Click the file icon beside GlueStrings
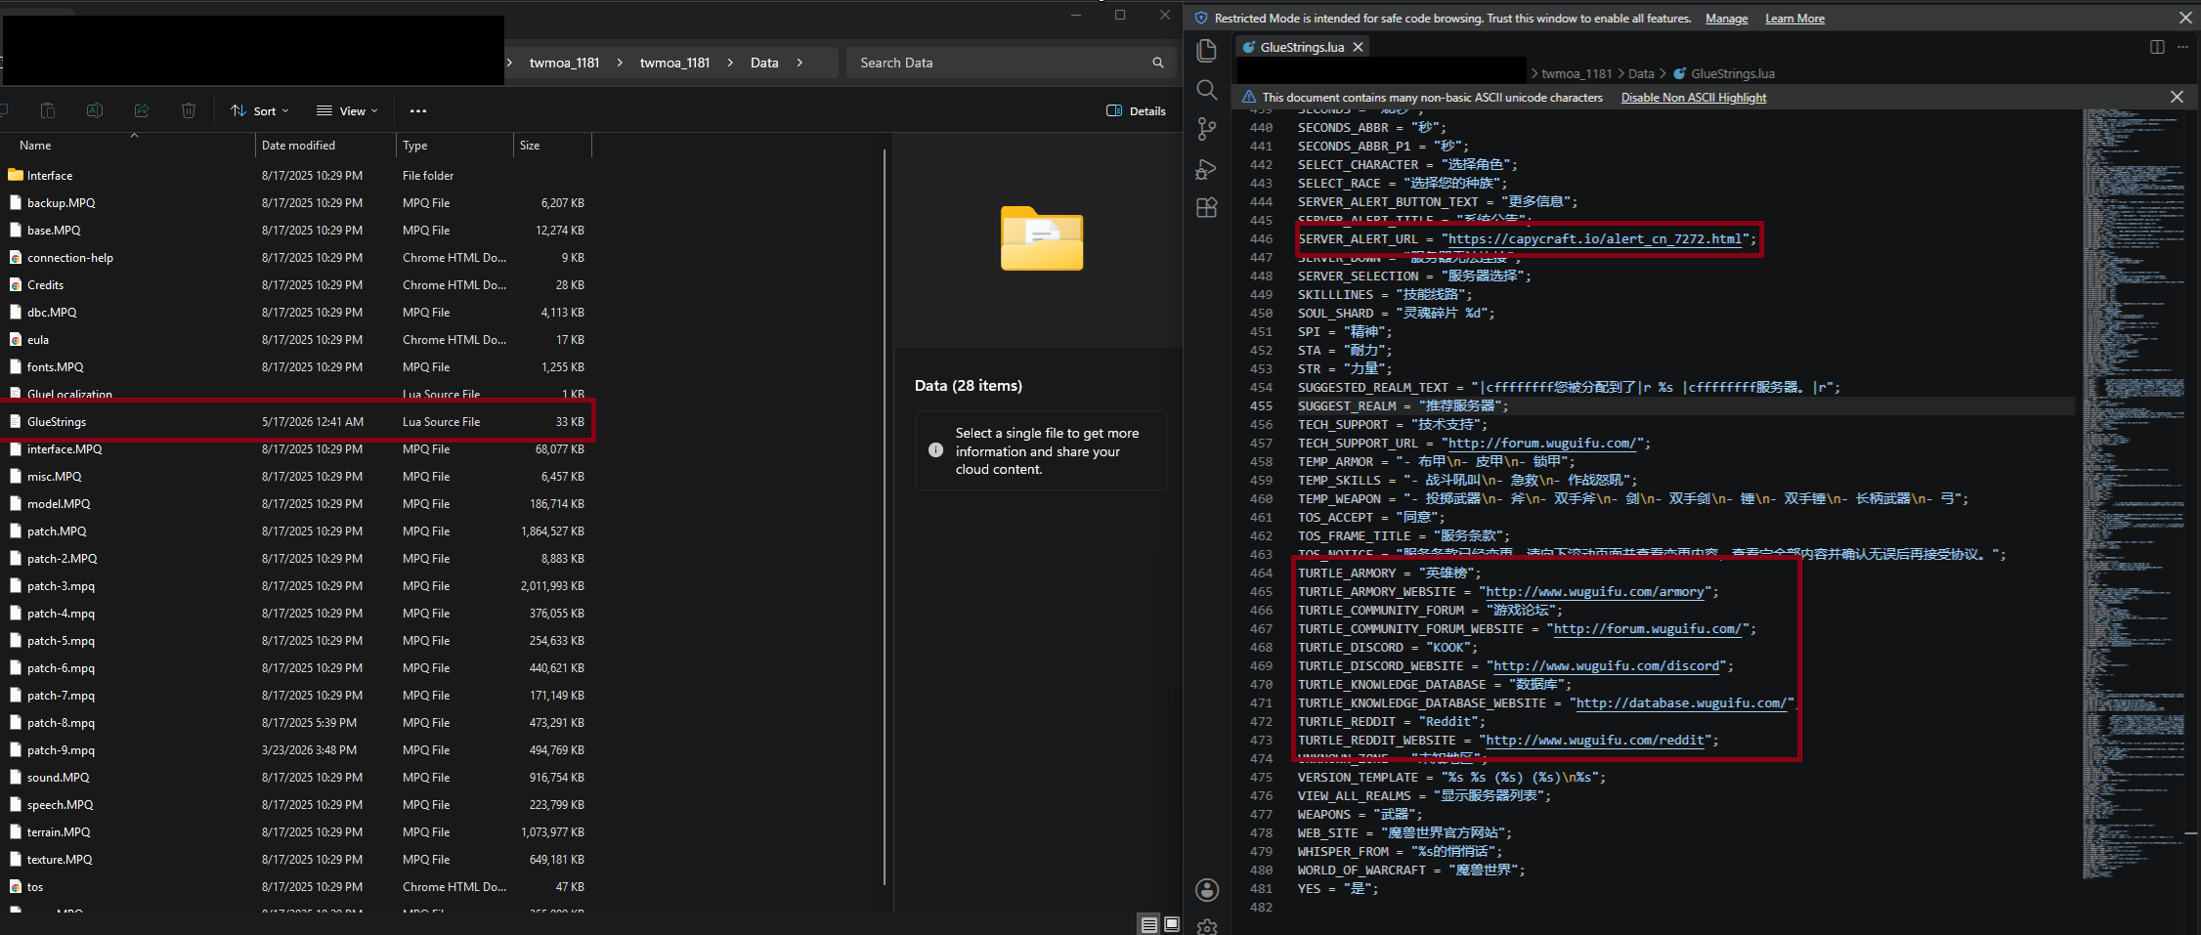The height and width of the screenshot is (935, 2201). (16, 421)
